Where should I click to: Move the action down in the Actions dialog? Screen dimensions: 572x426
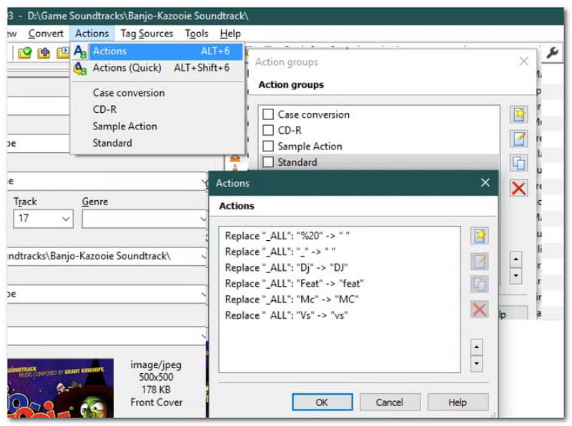pos(476,364)
